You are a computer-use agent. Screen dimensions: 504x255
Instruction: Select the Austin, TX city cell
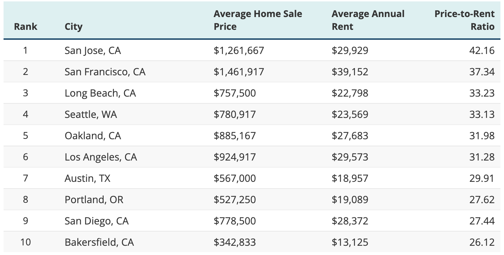87,178
